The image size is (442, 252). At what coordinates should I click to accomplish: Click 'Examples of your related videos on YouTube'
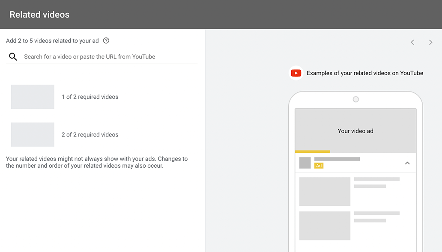tap(365, 73)
